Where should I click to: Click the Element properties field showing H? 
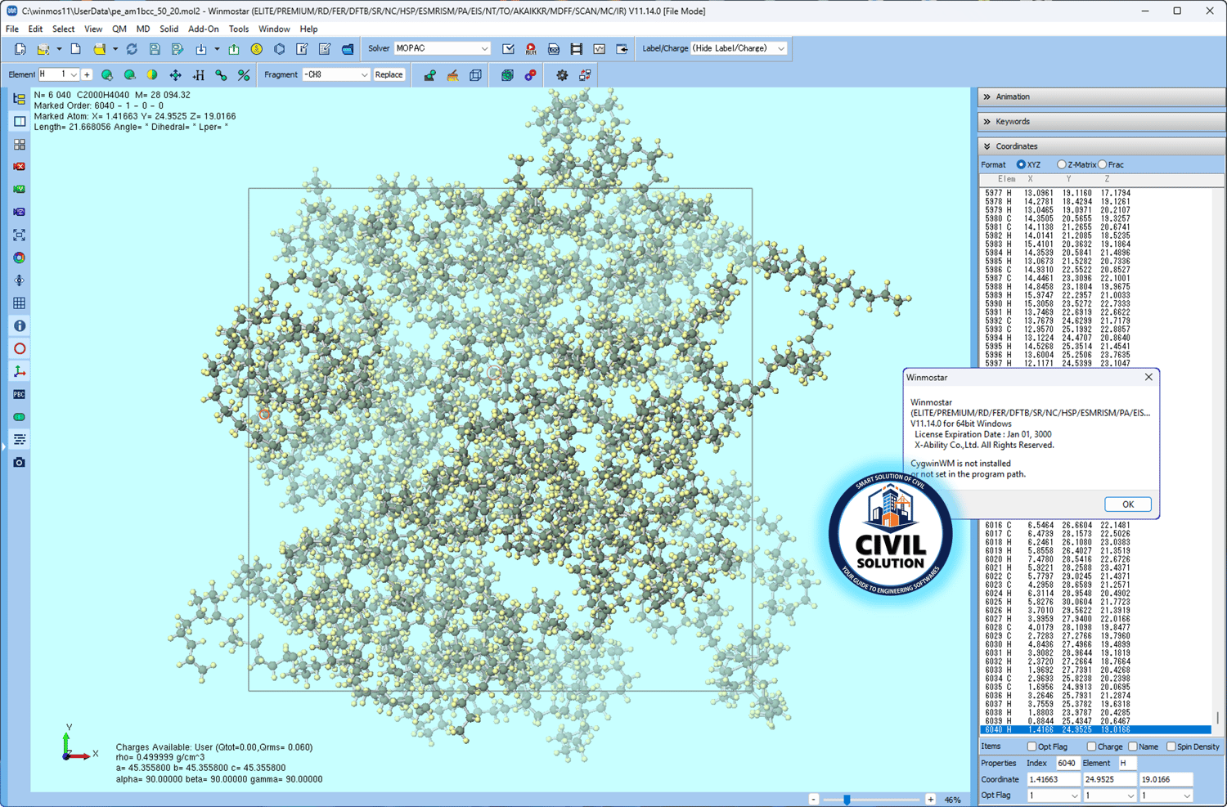point(1127,763)
